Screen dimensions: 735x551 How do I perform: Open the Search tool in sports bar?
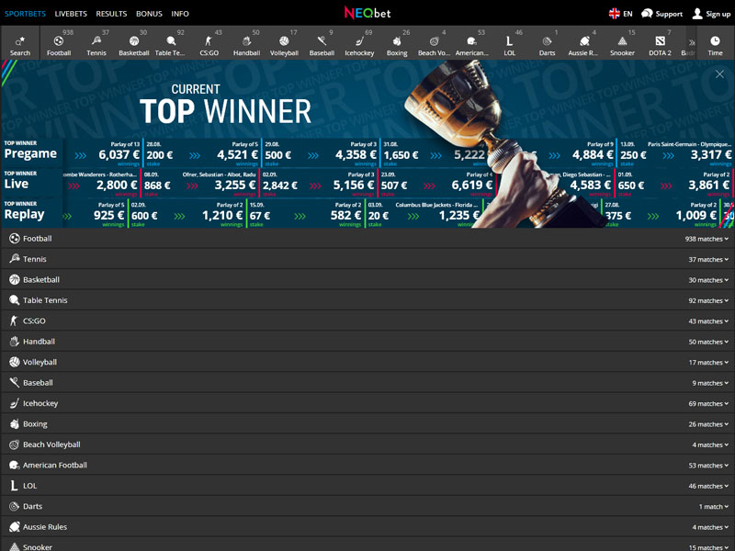click(20, 45)
